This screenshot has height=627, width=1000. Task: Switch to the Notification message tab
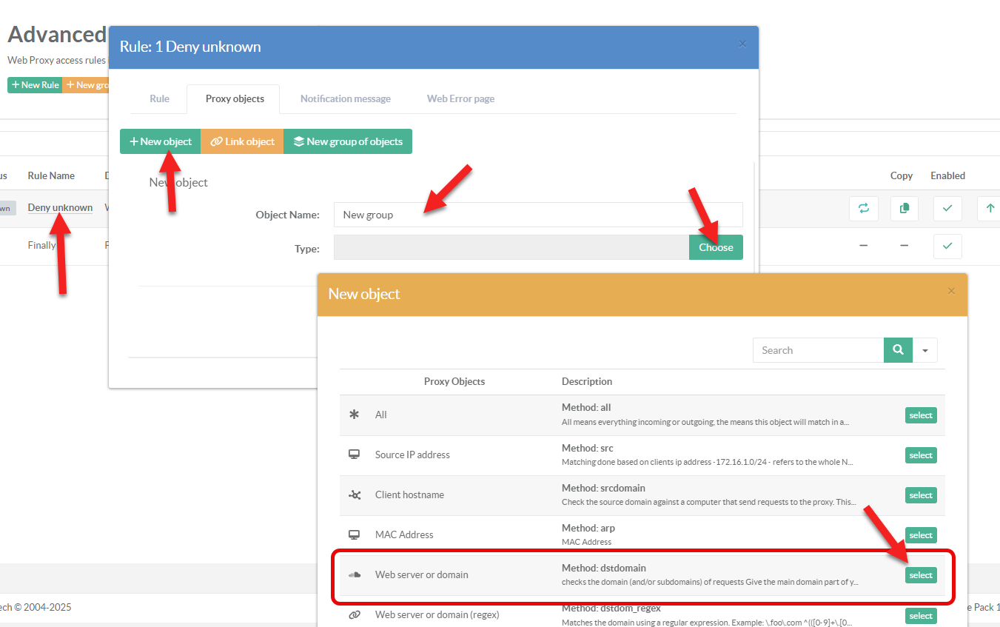(345, 98)
